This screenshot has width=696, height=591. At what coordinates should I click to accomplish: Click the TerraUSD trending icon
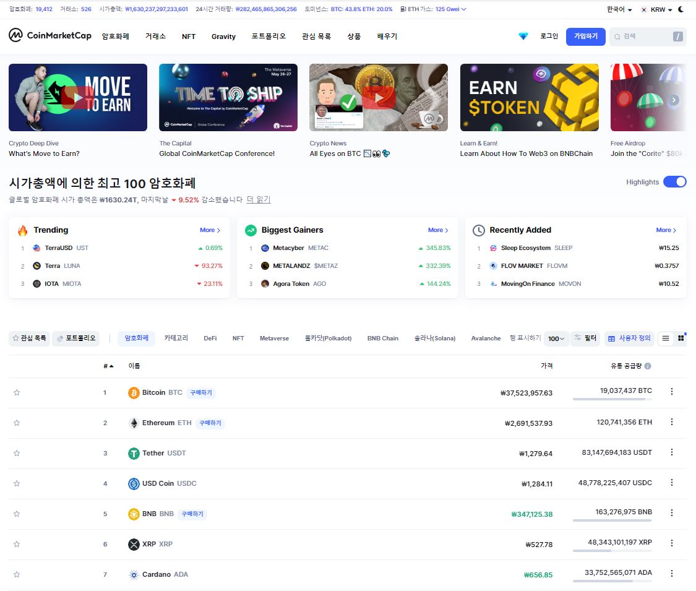click(37, 248)
